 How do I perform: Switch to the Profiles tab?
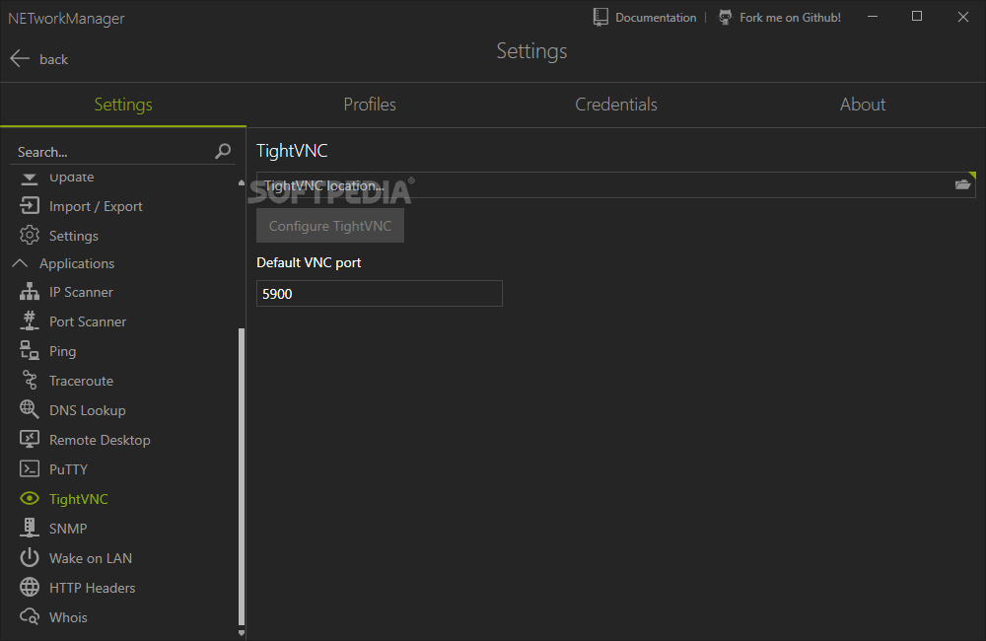pyautogui.click(x=370, y=105)
